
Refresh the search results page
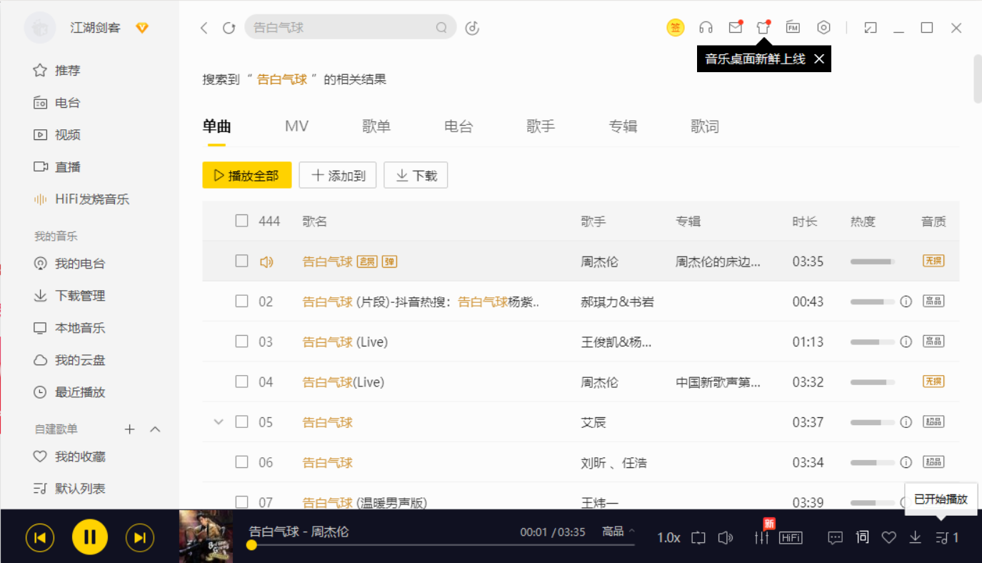pyautogui.click(x=229, y=28)
